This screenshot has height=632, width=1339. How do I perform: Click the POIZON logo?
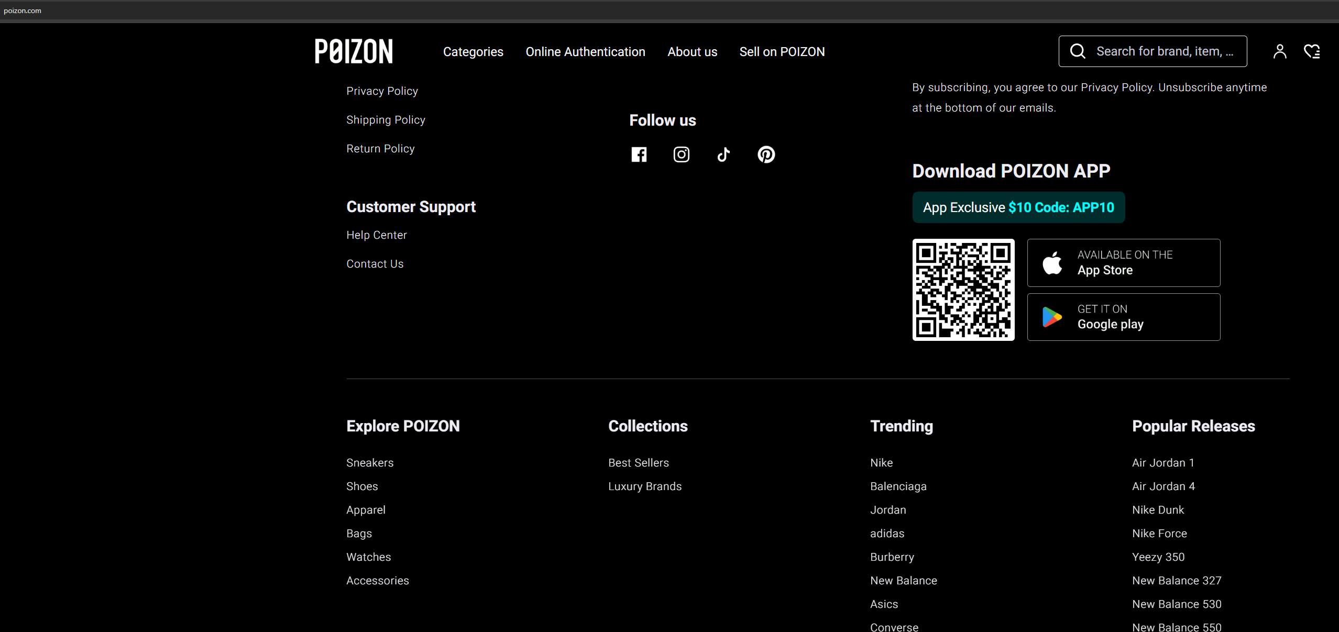pos(354,51)
